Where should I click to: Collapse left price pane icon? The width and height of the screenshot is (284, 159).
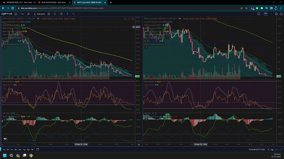(x=129, y=19)
